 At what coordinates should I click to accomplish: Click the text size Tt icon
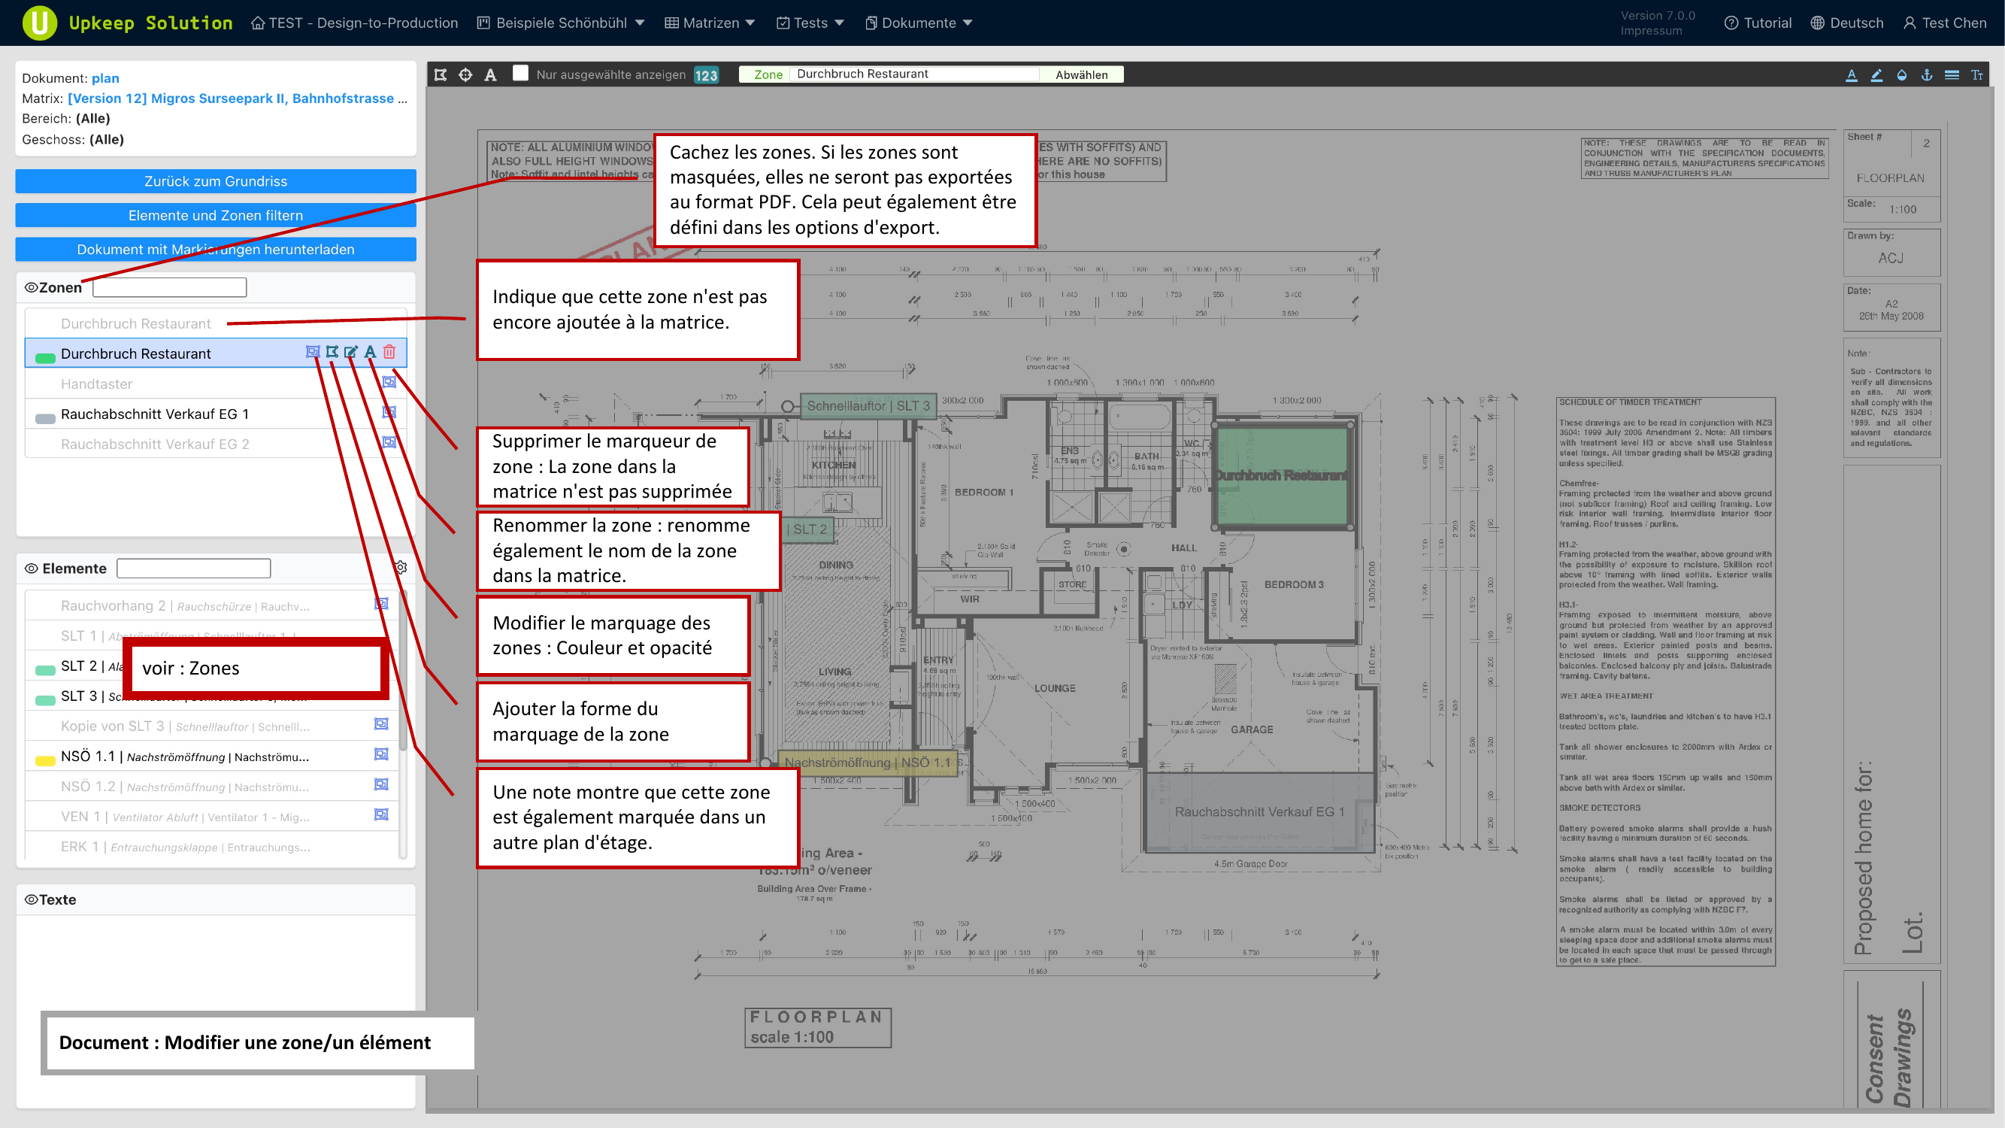pyautogui.click(x=1976, y=74)
